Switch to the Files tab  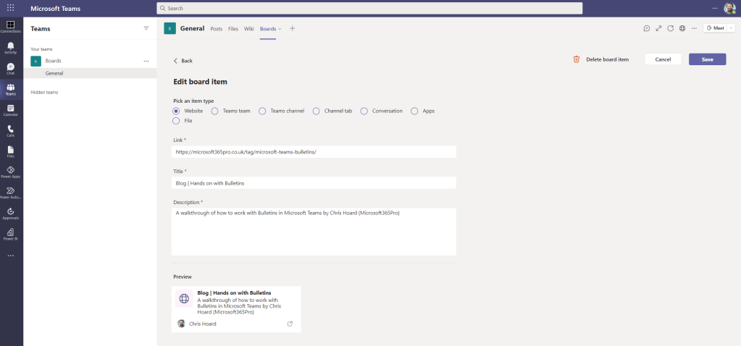point(233,29)
